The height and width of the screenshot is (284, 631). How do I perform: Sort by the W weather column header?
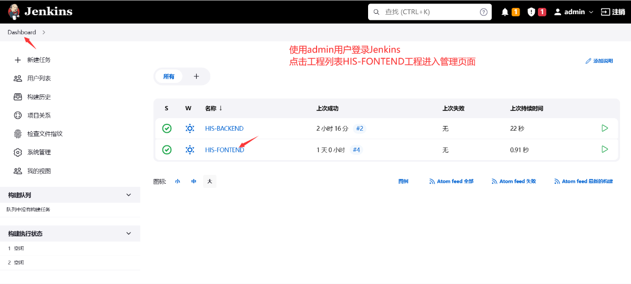point(188,108)
